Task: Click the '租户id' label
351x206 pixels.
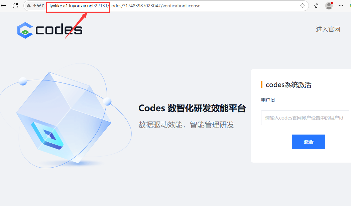Action: pyautogui.click(x=268, y=100)
